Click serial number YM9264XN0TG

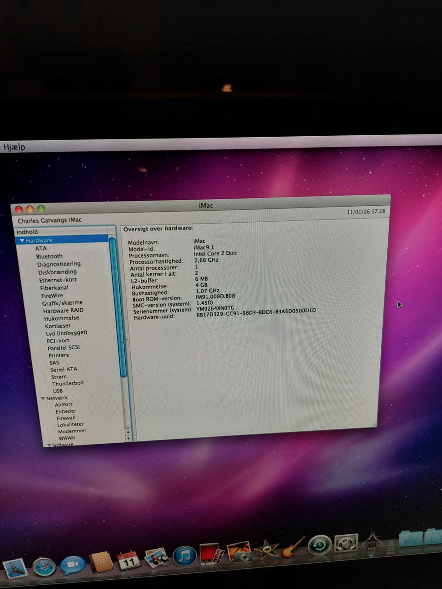pyautogui.click(x=215, y=308)
